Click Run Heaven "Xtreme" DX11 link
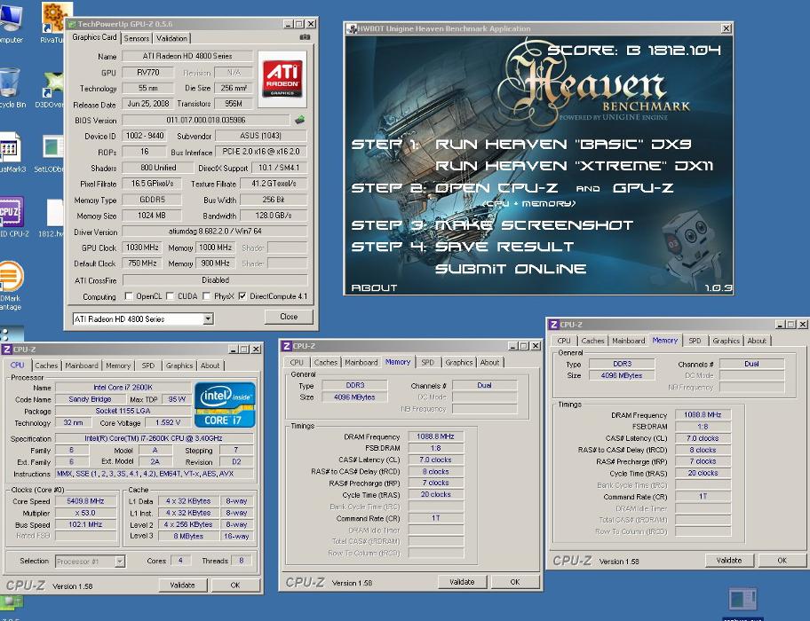The width and height of the screenshot is (810, 621). coord(574,166)
